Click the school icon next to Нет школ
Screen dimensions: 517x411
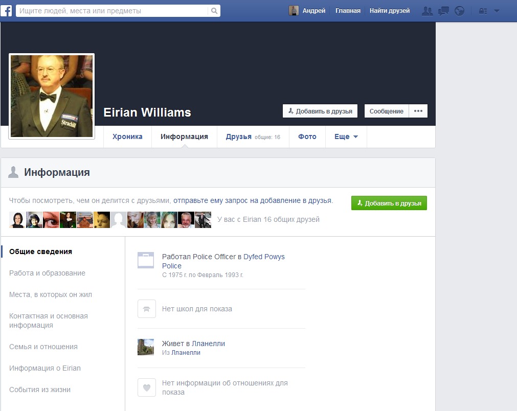(146, 309)
